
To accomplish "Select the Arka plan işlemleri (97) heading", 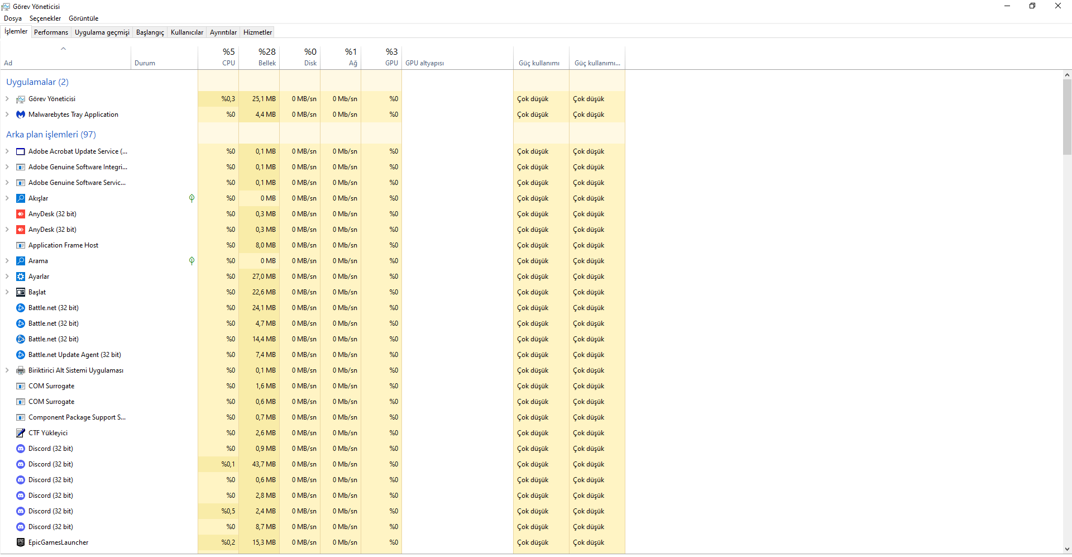I will click(51, 135).
